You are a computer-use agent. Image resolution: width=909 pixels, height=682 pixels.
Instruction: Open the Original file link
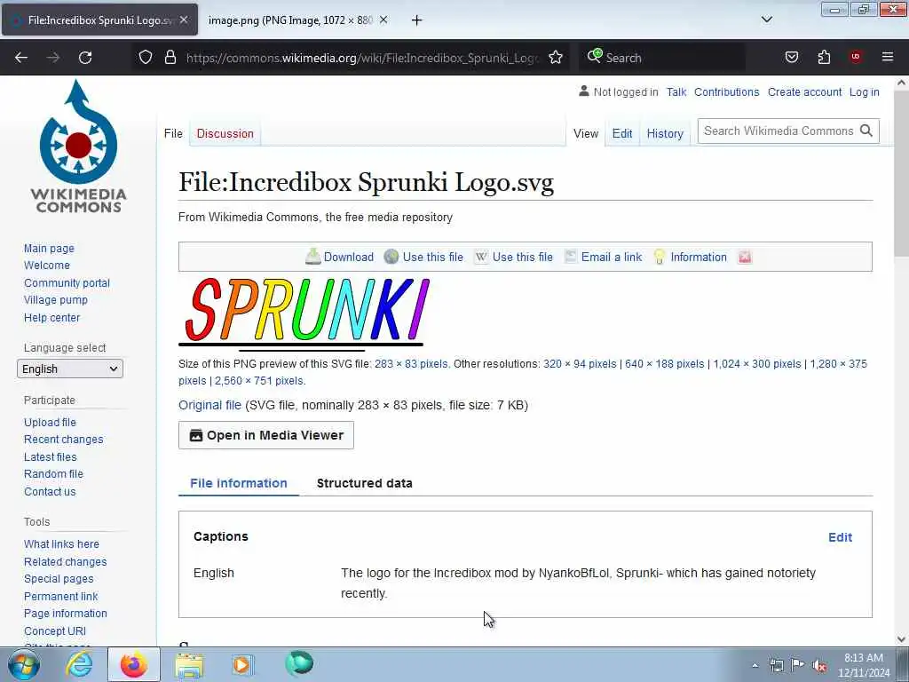(209, 405)
